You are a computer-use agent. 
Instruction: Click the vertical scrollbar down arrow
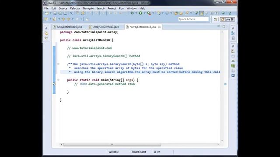click(222, 141)
